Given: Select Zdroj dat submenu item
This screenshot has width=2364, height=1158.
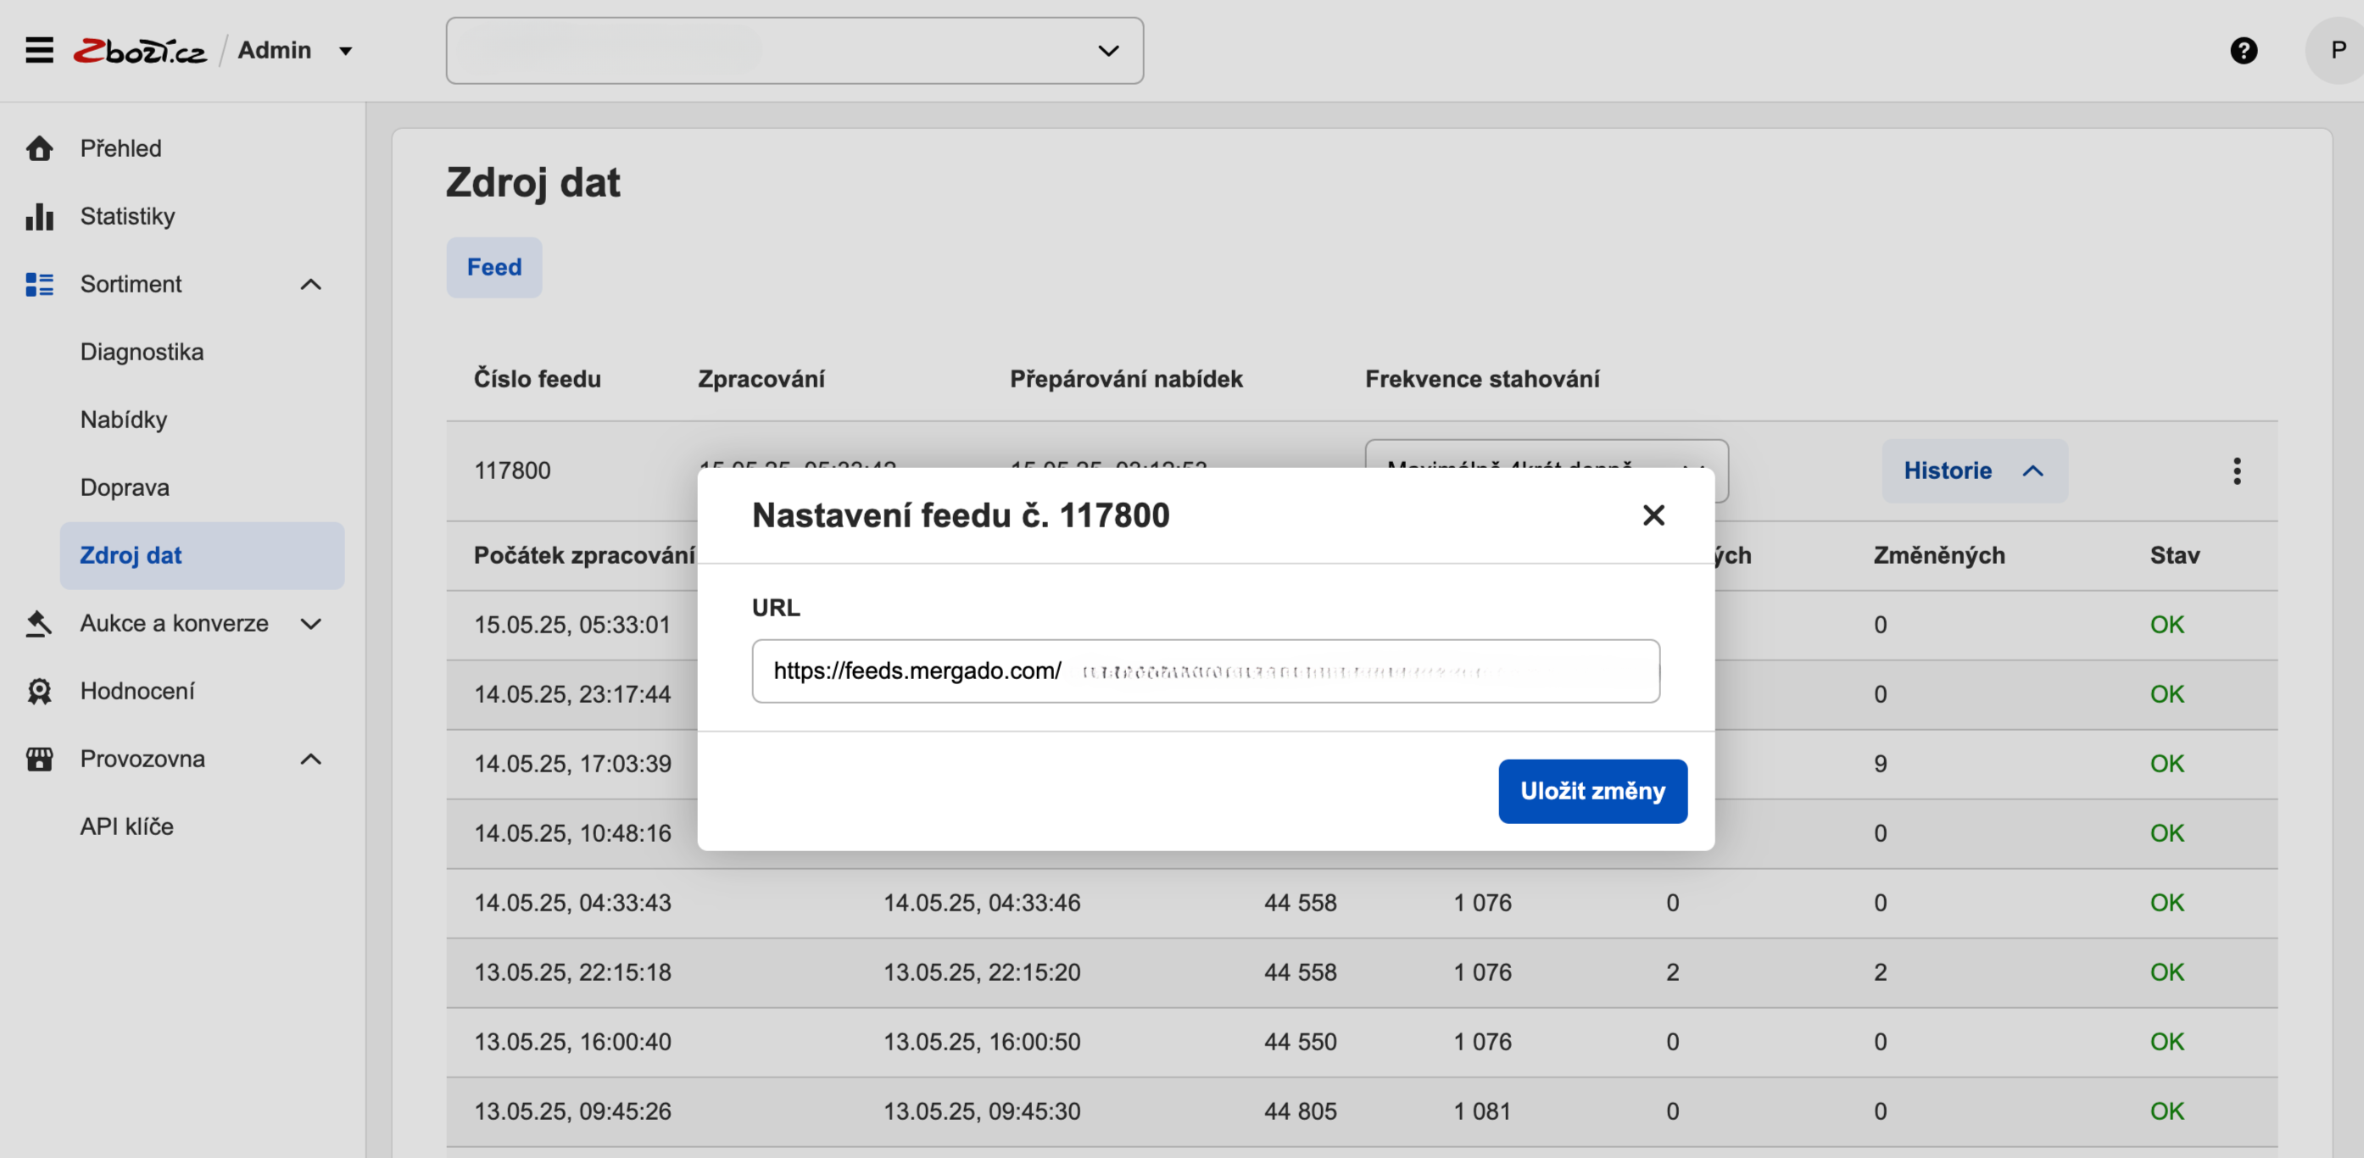Looking at the screenshot, I should (x=202, y=555).
